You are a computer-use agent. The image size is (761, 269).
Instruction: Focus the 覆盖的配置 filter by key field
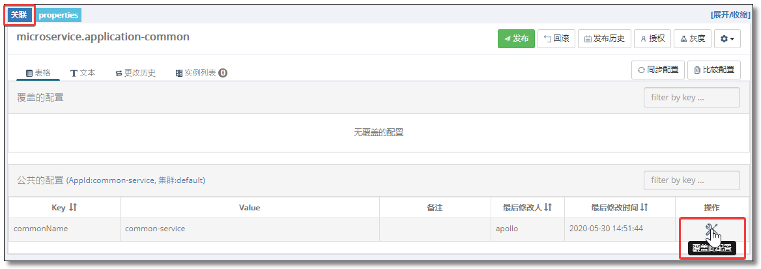(x=691, y=98)
